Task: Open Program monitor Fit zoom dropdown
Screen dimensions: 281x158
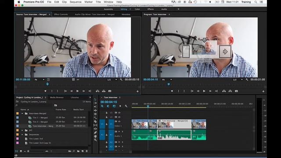Action: tap(167, 79)
